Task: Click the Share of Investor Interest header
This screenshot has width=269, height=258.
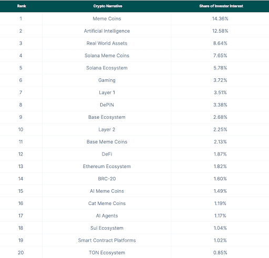Action: point(221,6)
